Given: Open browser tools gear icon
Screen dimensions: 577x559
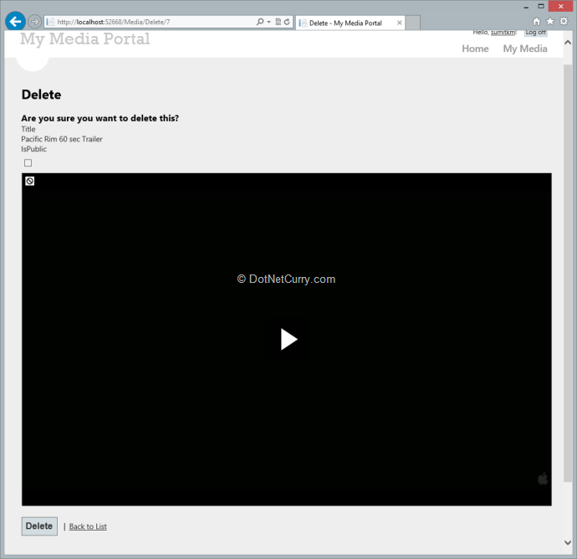Looking at the screenshot, I should (x=564, y=22).
